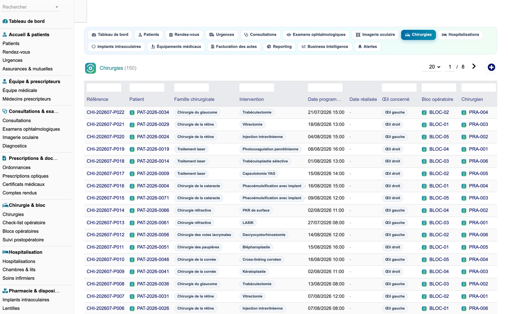Go to next page arrow

(x=474, y=67)
